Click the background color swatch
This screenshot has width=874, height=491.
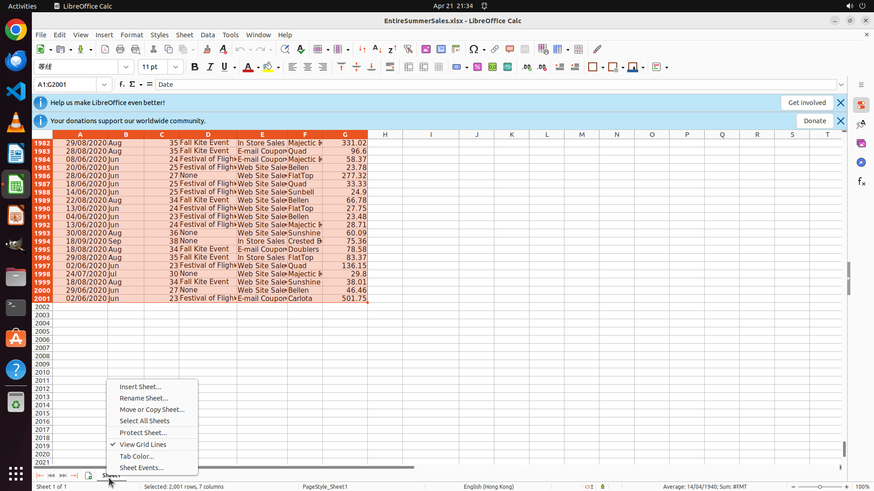268,67
